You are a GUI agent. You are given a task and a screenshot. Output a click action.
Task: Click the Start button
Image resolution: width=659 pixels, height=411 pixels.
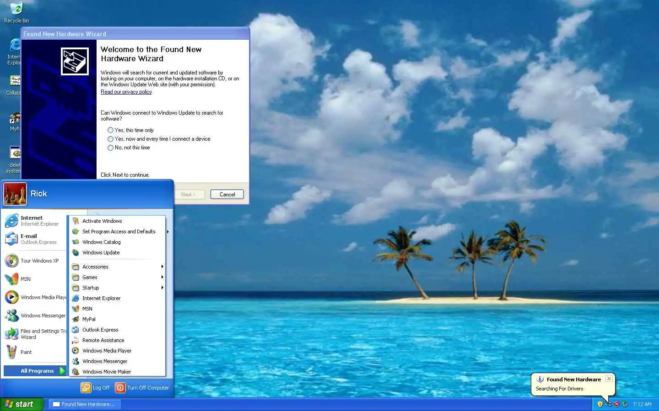(22, 404)
